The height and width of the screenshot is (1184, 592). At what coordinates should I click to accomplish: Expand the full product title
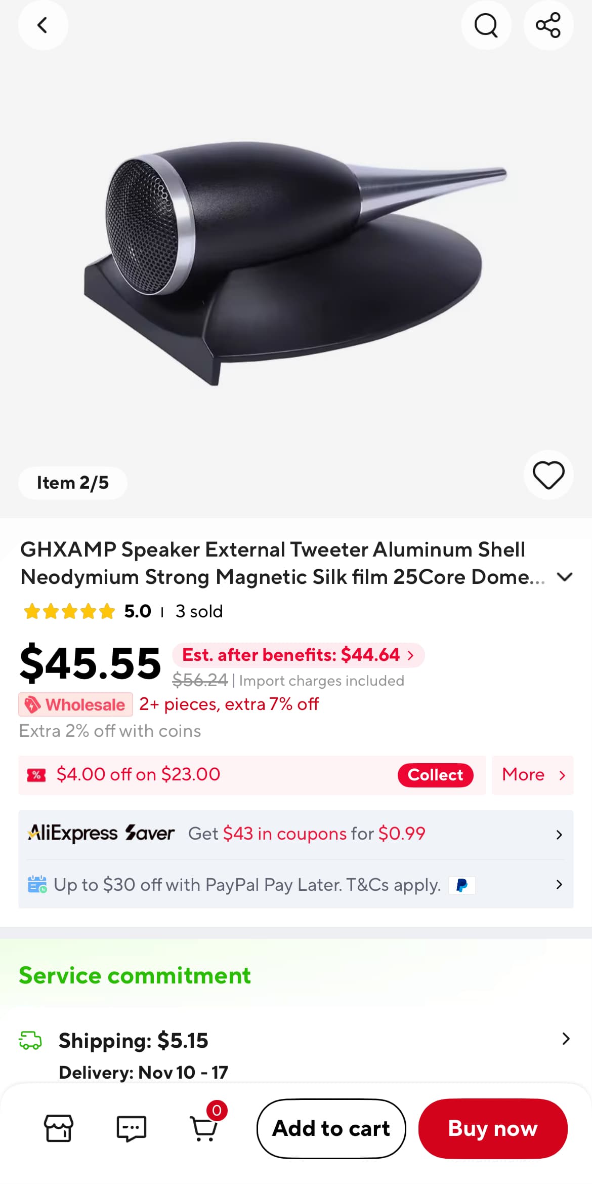tap(564, 577)
